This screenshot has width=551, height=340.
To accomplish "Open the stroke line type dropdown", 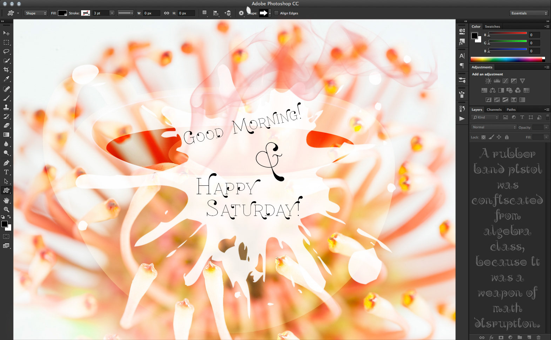I will point(126,13).
